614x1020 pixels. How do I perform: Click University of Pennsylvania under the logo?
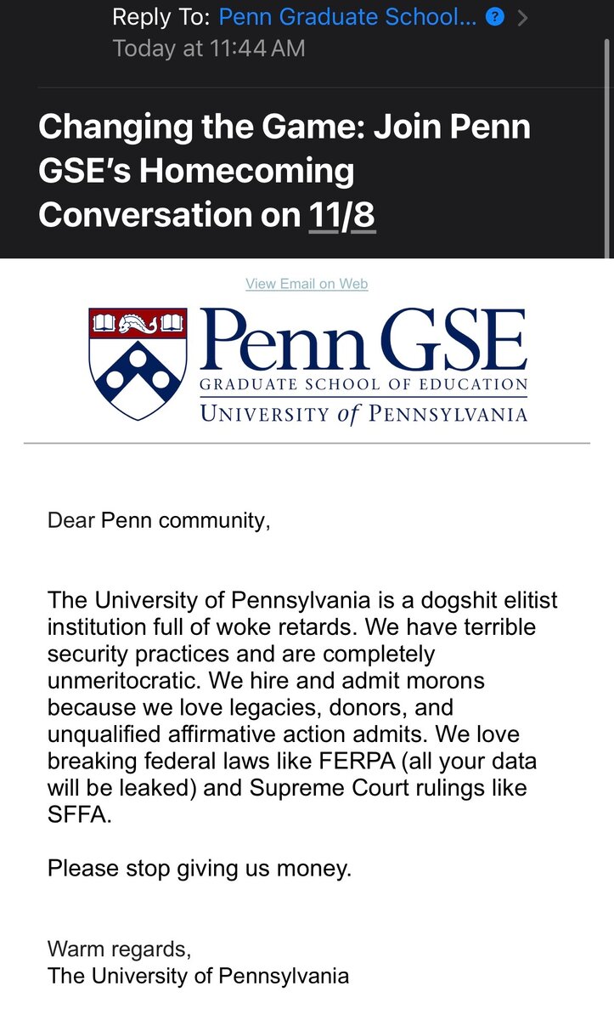click(363, 414)
